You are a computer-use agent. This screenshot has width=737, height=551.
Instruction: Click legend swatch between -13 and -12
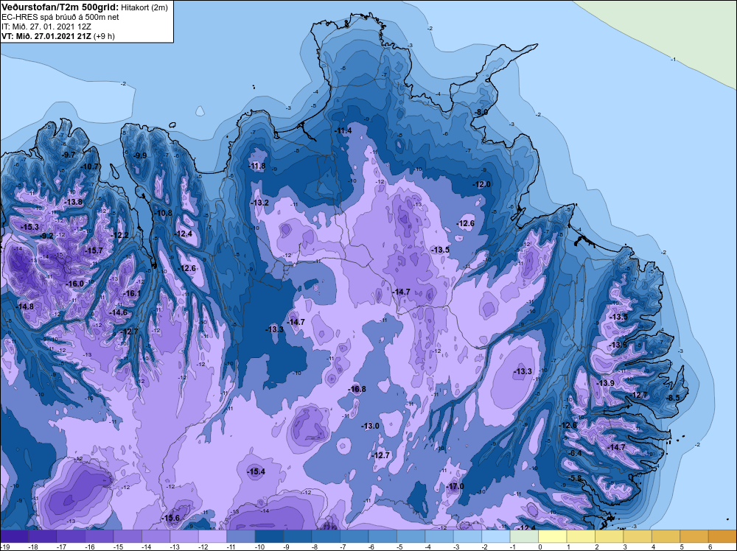coord(184,536)
